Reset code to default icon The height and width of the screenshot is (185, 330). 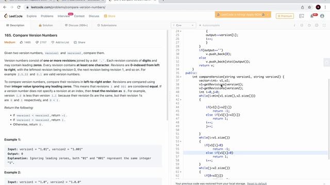point(309,25)
